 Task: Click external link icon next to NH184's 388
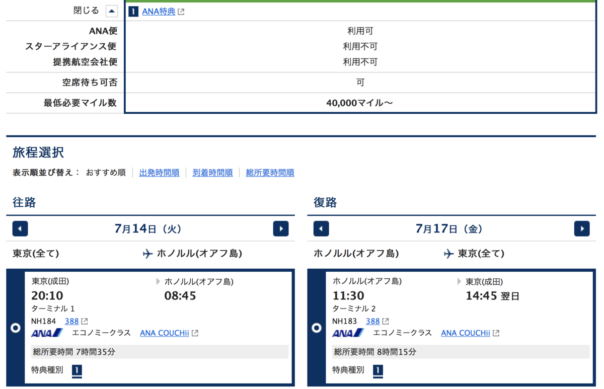pos(85,322)
